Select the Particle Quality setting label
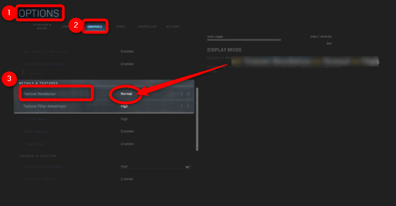 36,119
